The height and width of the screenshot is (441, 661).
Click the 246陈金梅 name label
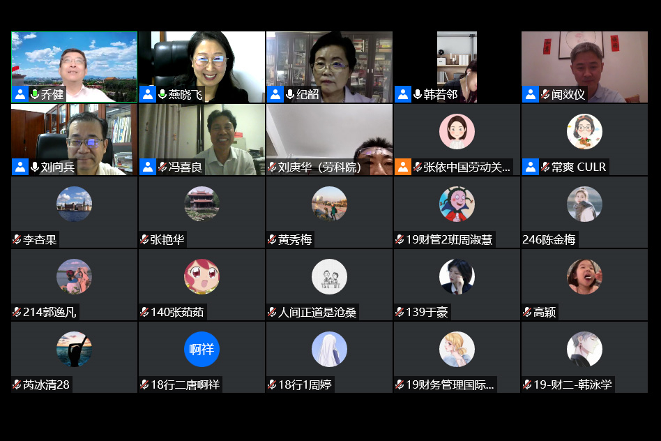click(549, 240)
